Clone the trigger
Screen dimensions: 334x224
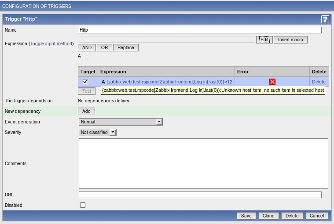268,216
